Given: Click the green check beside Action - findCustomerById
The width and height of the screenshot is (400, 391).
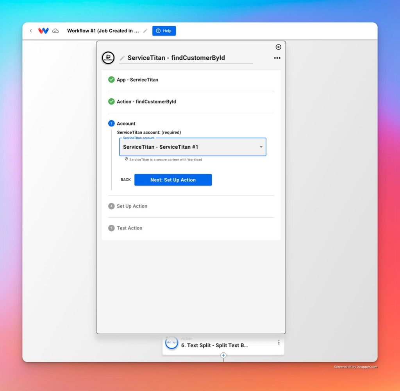Looking at the screenshot, I should point(111,101).
